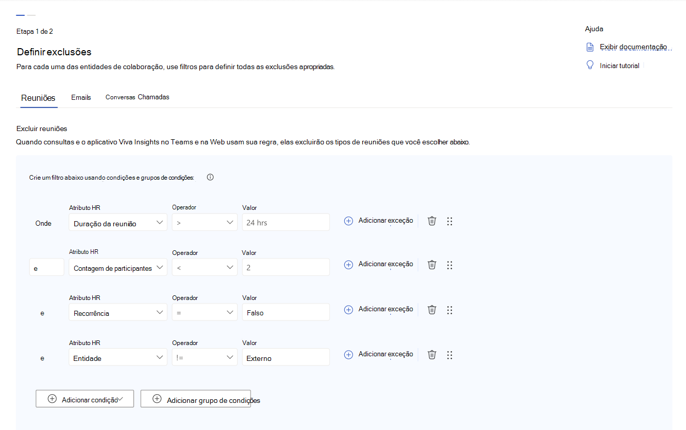Start the tutorial via Iniciar tutorial
This screenshot has height=430, width=686.
pyautogui.click(x=619, y=66)
